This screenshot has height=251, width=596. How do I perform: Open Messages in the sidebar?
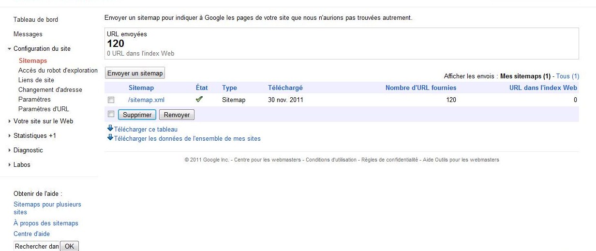(x=28, y=34)
